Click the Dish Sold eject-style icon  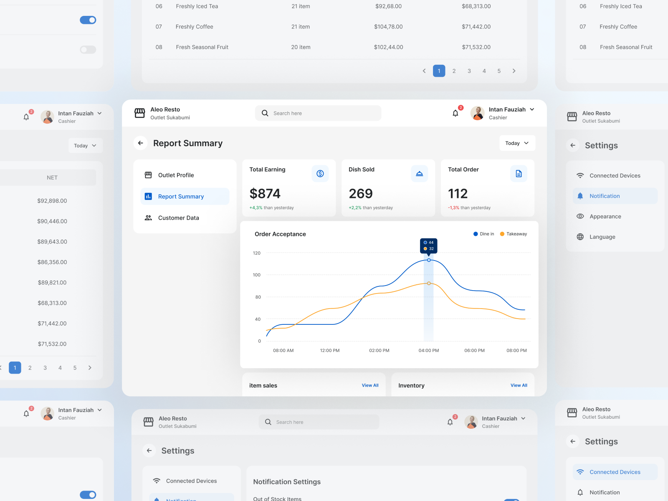click(x=419, y=173)
